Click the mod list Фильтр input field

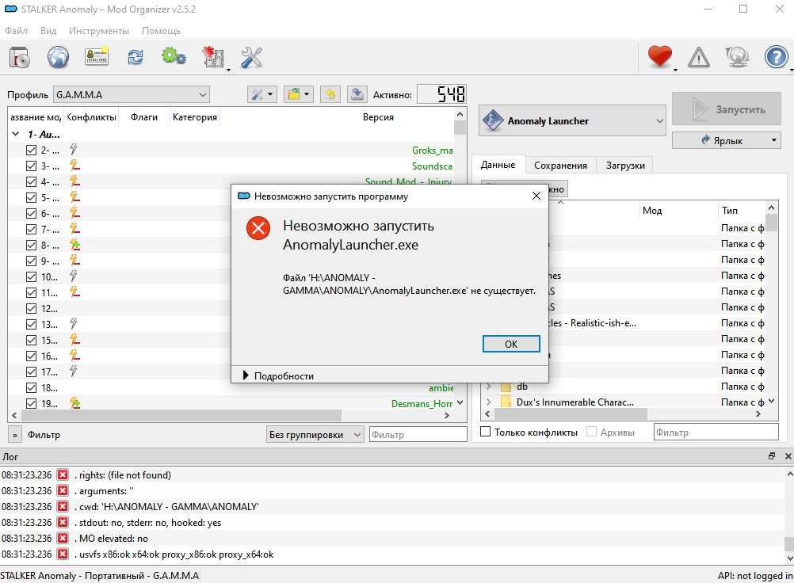click(x=418, y=434)
